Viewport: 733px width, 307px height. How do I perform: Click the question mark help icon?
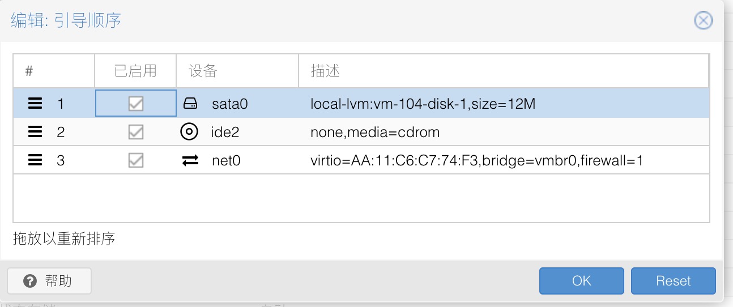pos(31,281)
